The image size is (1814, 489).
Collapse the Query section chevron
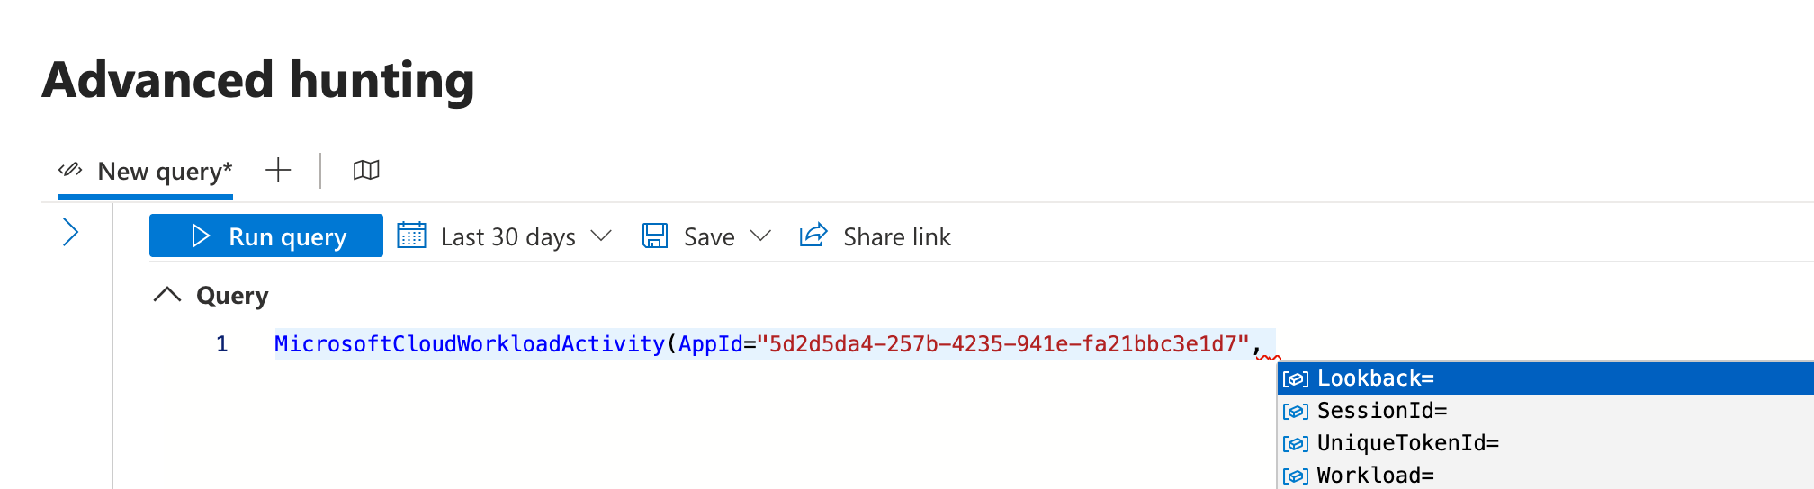click(167, 295)
